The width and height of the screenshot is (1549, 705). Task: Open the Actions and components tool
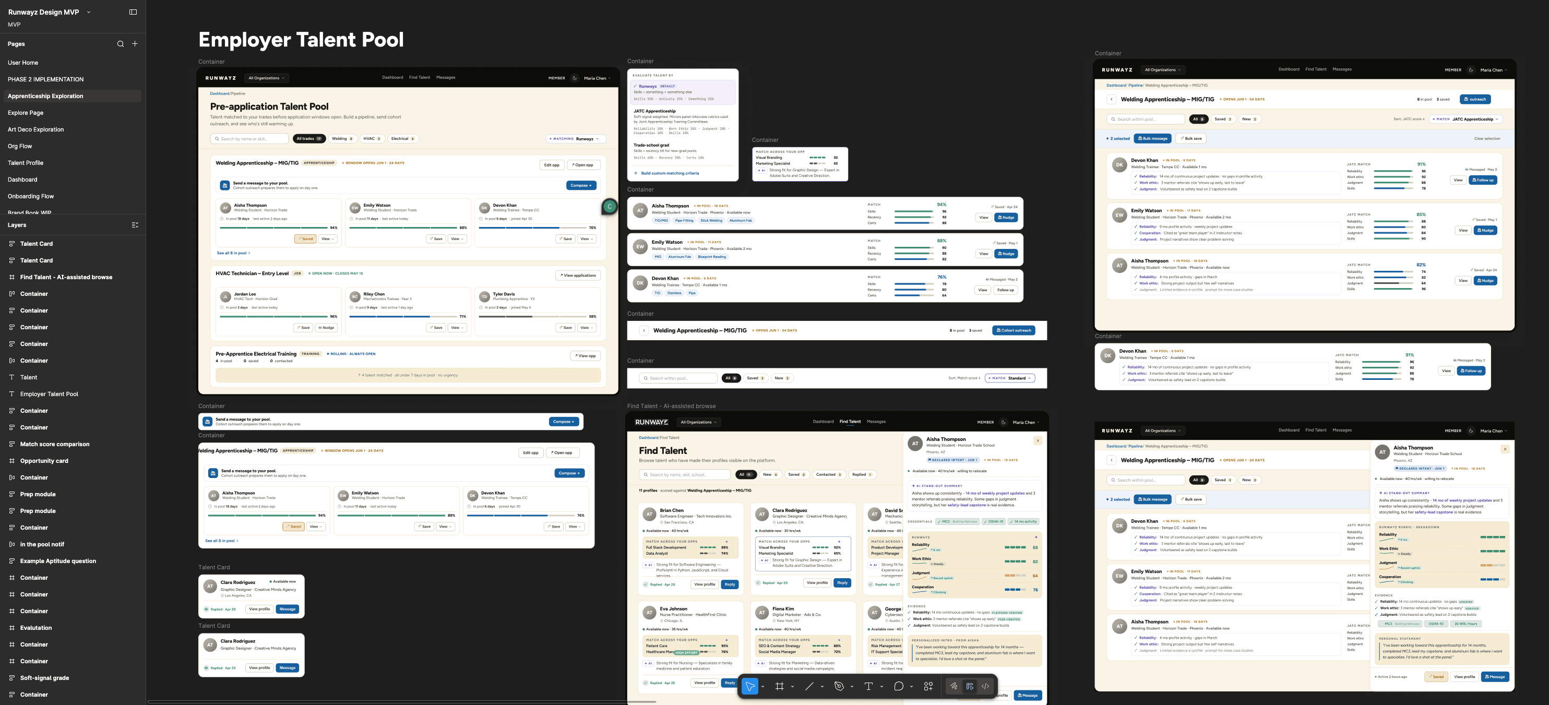pos(928,686)
